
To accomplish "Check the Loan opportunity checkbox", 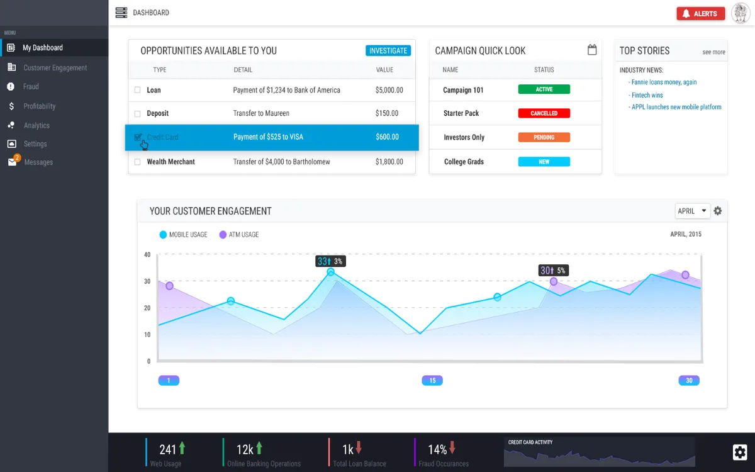I will click(136, 90).
